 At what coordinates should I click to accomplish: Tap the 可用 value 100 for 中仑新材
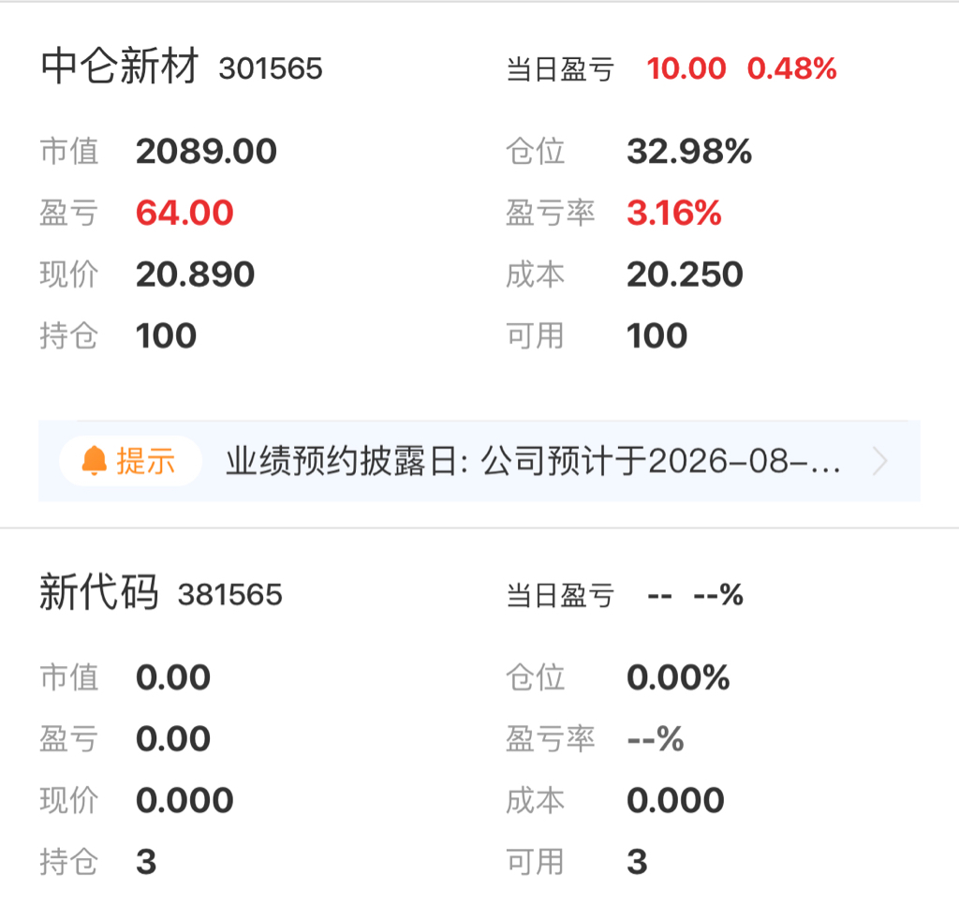coord(657,335)
